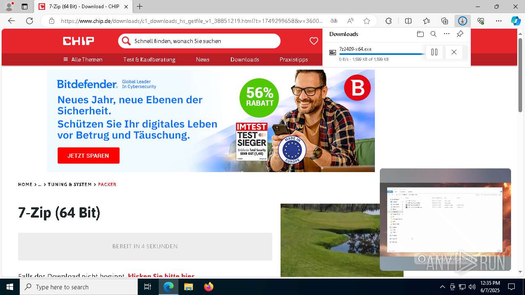Open PACKER breadcrumb category
This screenshot has width=525, height=295.
pos(107,184)
